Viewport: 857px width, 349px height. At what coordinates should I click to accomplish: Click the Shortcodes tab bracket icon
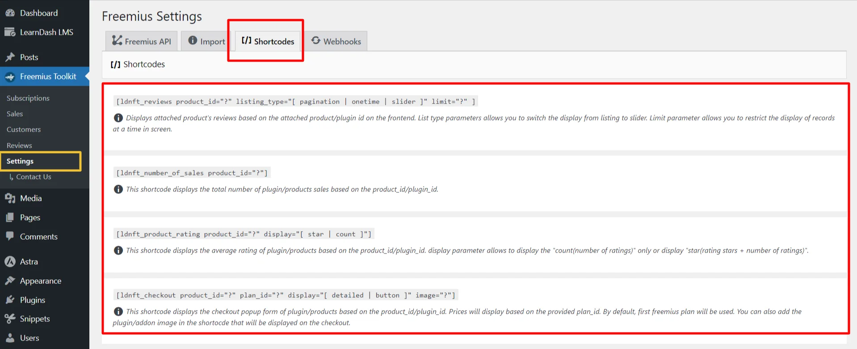(247, 41)
